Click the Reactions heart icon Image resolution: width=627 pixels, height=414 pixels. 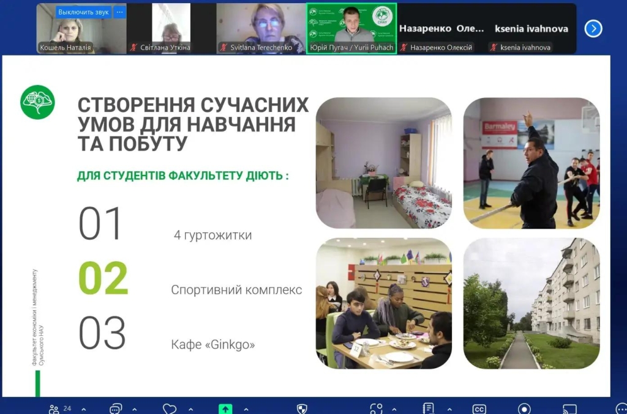click(x=170, y=408)
